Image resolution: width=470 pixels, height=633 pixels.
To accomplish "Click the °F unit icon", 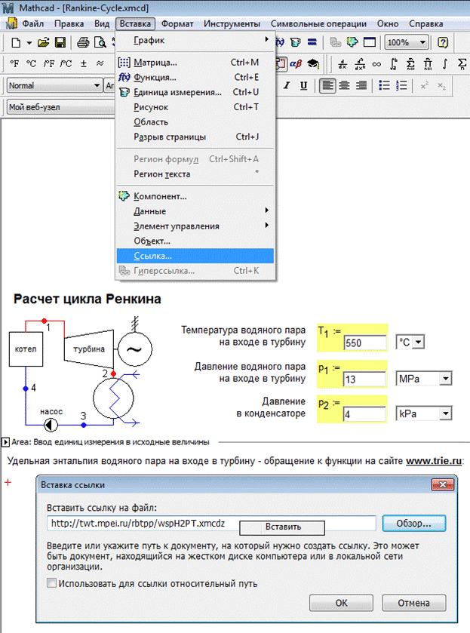I will [x=14, y=63].
